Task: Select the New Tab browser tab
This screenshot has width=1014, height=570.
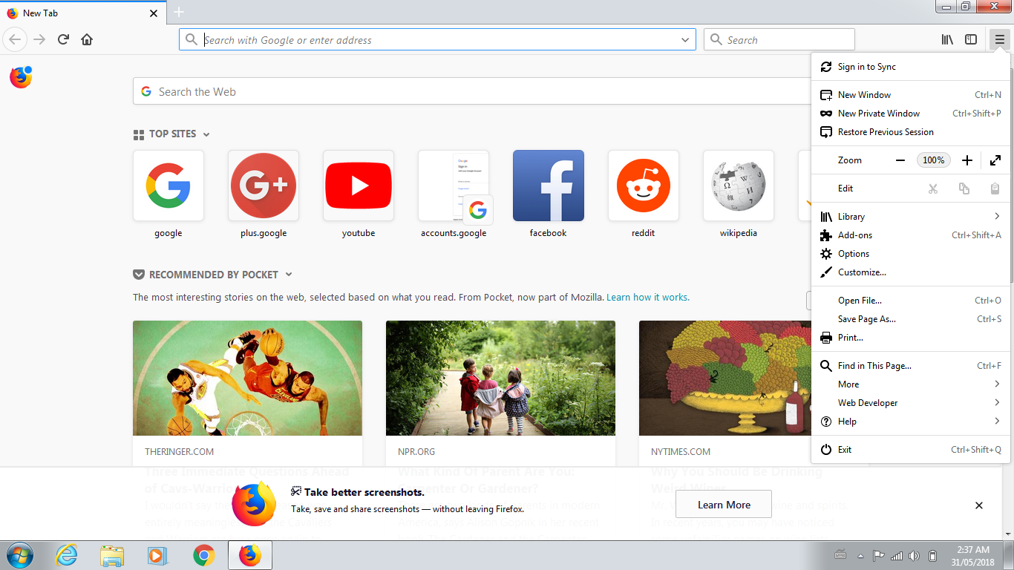Action: pyautogui.click(x=83, y=13)
